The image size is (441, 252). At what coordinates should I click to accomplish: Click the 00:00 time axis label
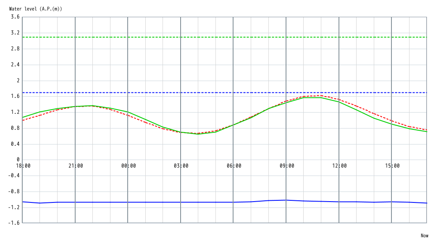pyautogui.click(x=128, y=166)
